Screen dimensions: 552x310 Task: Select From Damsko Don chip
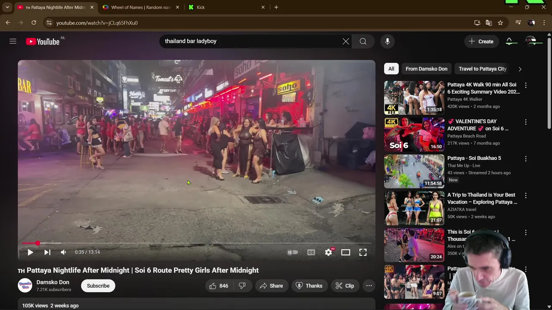[427, 69]
